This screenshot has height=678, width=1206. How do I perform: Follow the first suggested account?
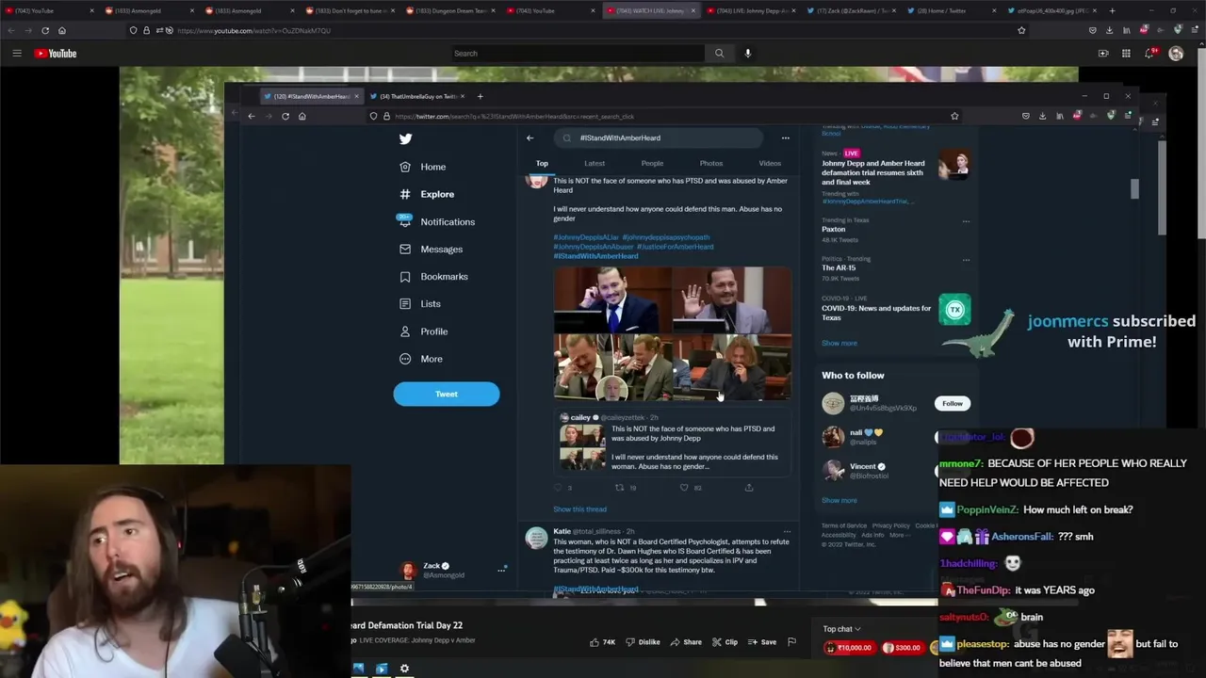tap(953, 403)
